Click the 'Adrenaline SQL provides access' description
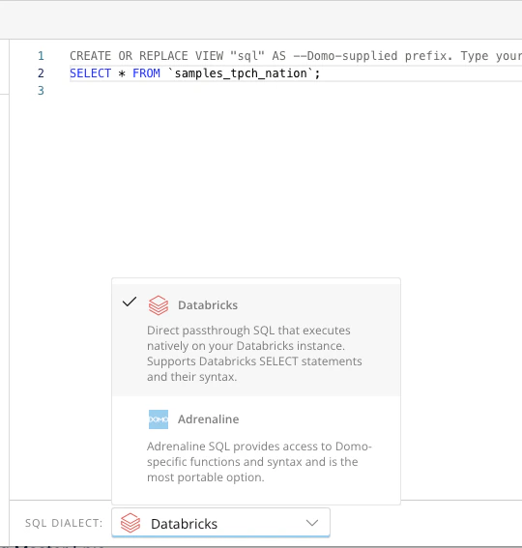This screenshot has width=522, height=548. coord(259,462)
